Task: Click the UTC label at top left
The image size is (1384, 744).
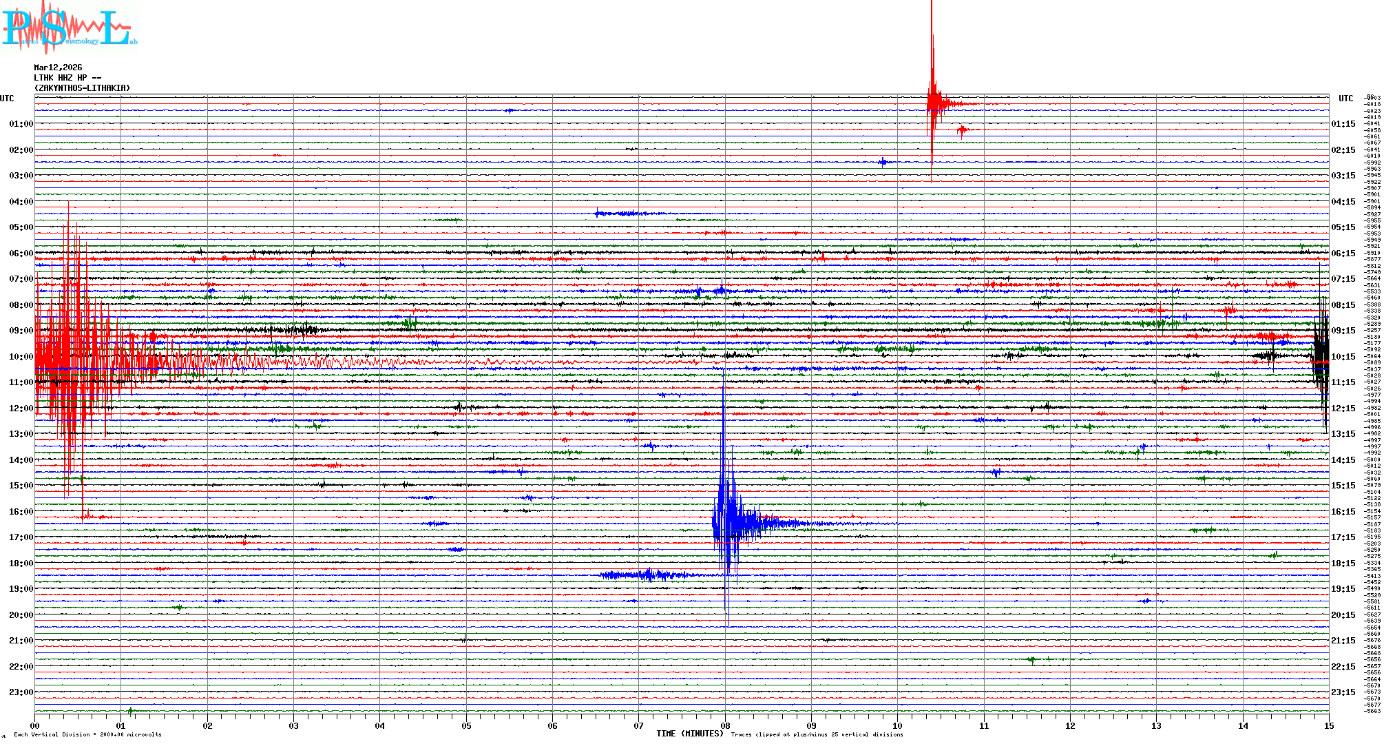Action: point(7,99)
